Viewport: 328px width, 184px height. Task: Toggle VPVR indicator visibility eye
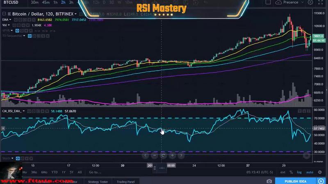(x=17, y=31)
